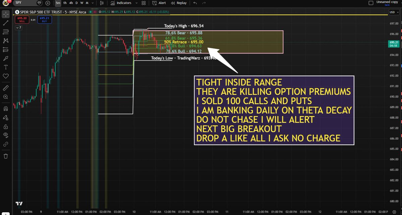
Task: Toggle magnet mode
Action: (x=6, y=109)
